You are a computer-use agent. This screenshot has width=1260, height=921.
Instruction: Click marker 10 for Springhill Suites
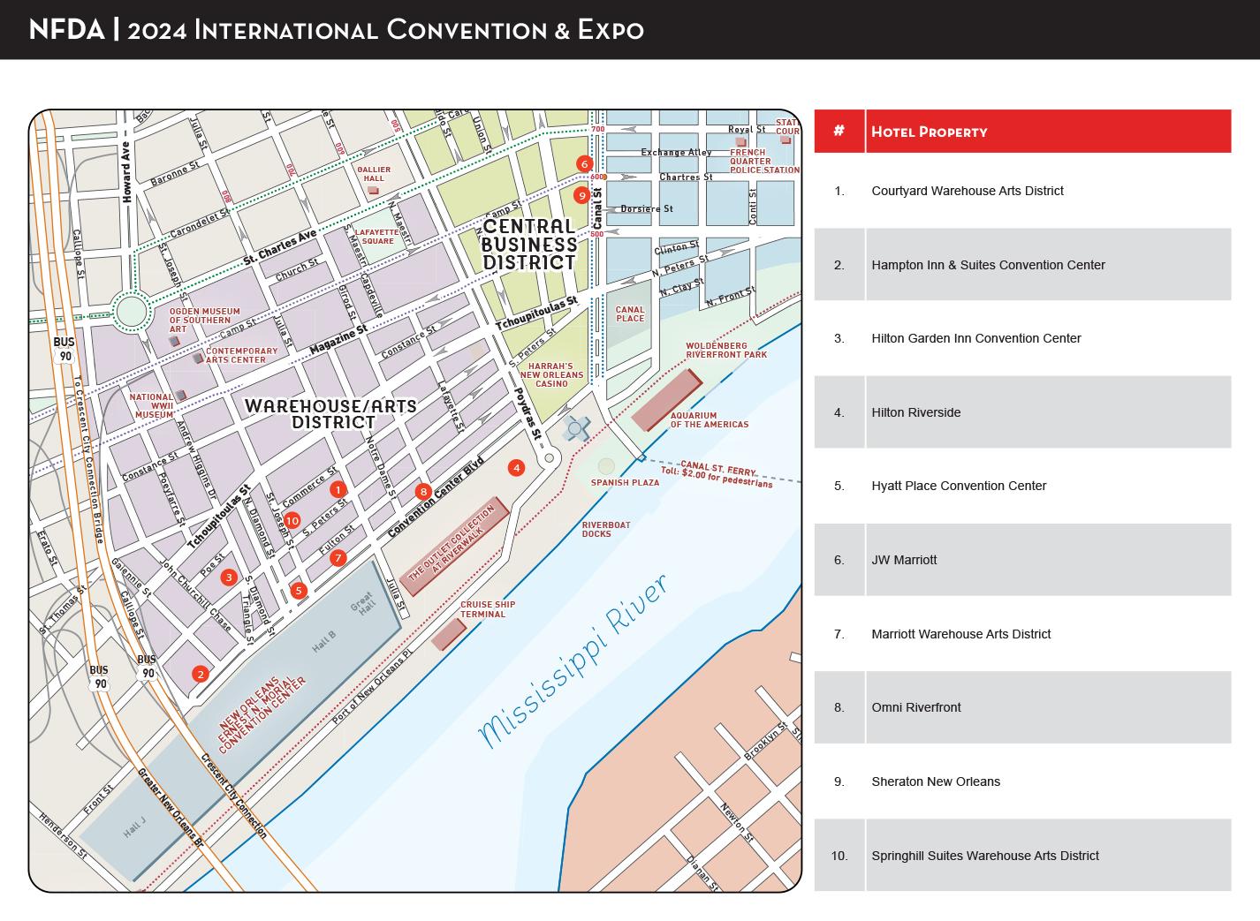tap(292, 521)
